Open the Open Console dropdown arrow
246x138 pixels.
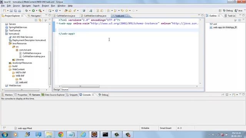coord(237,95)
